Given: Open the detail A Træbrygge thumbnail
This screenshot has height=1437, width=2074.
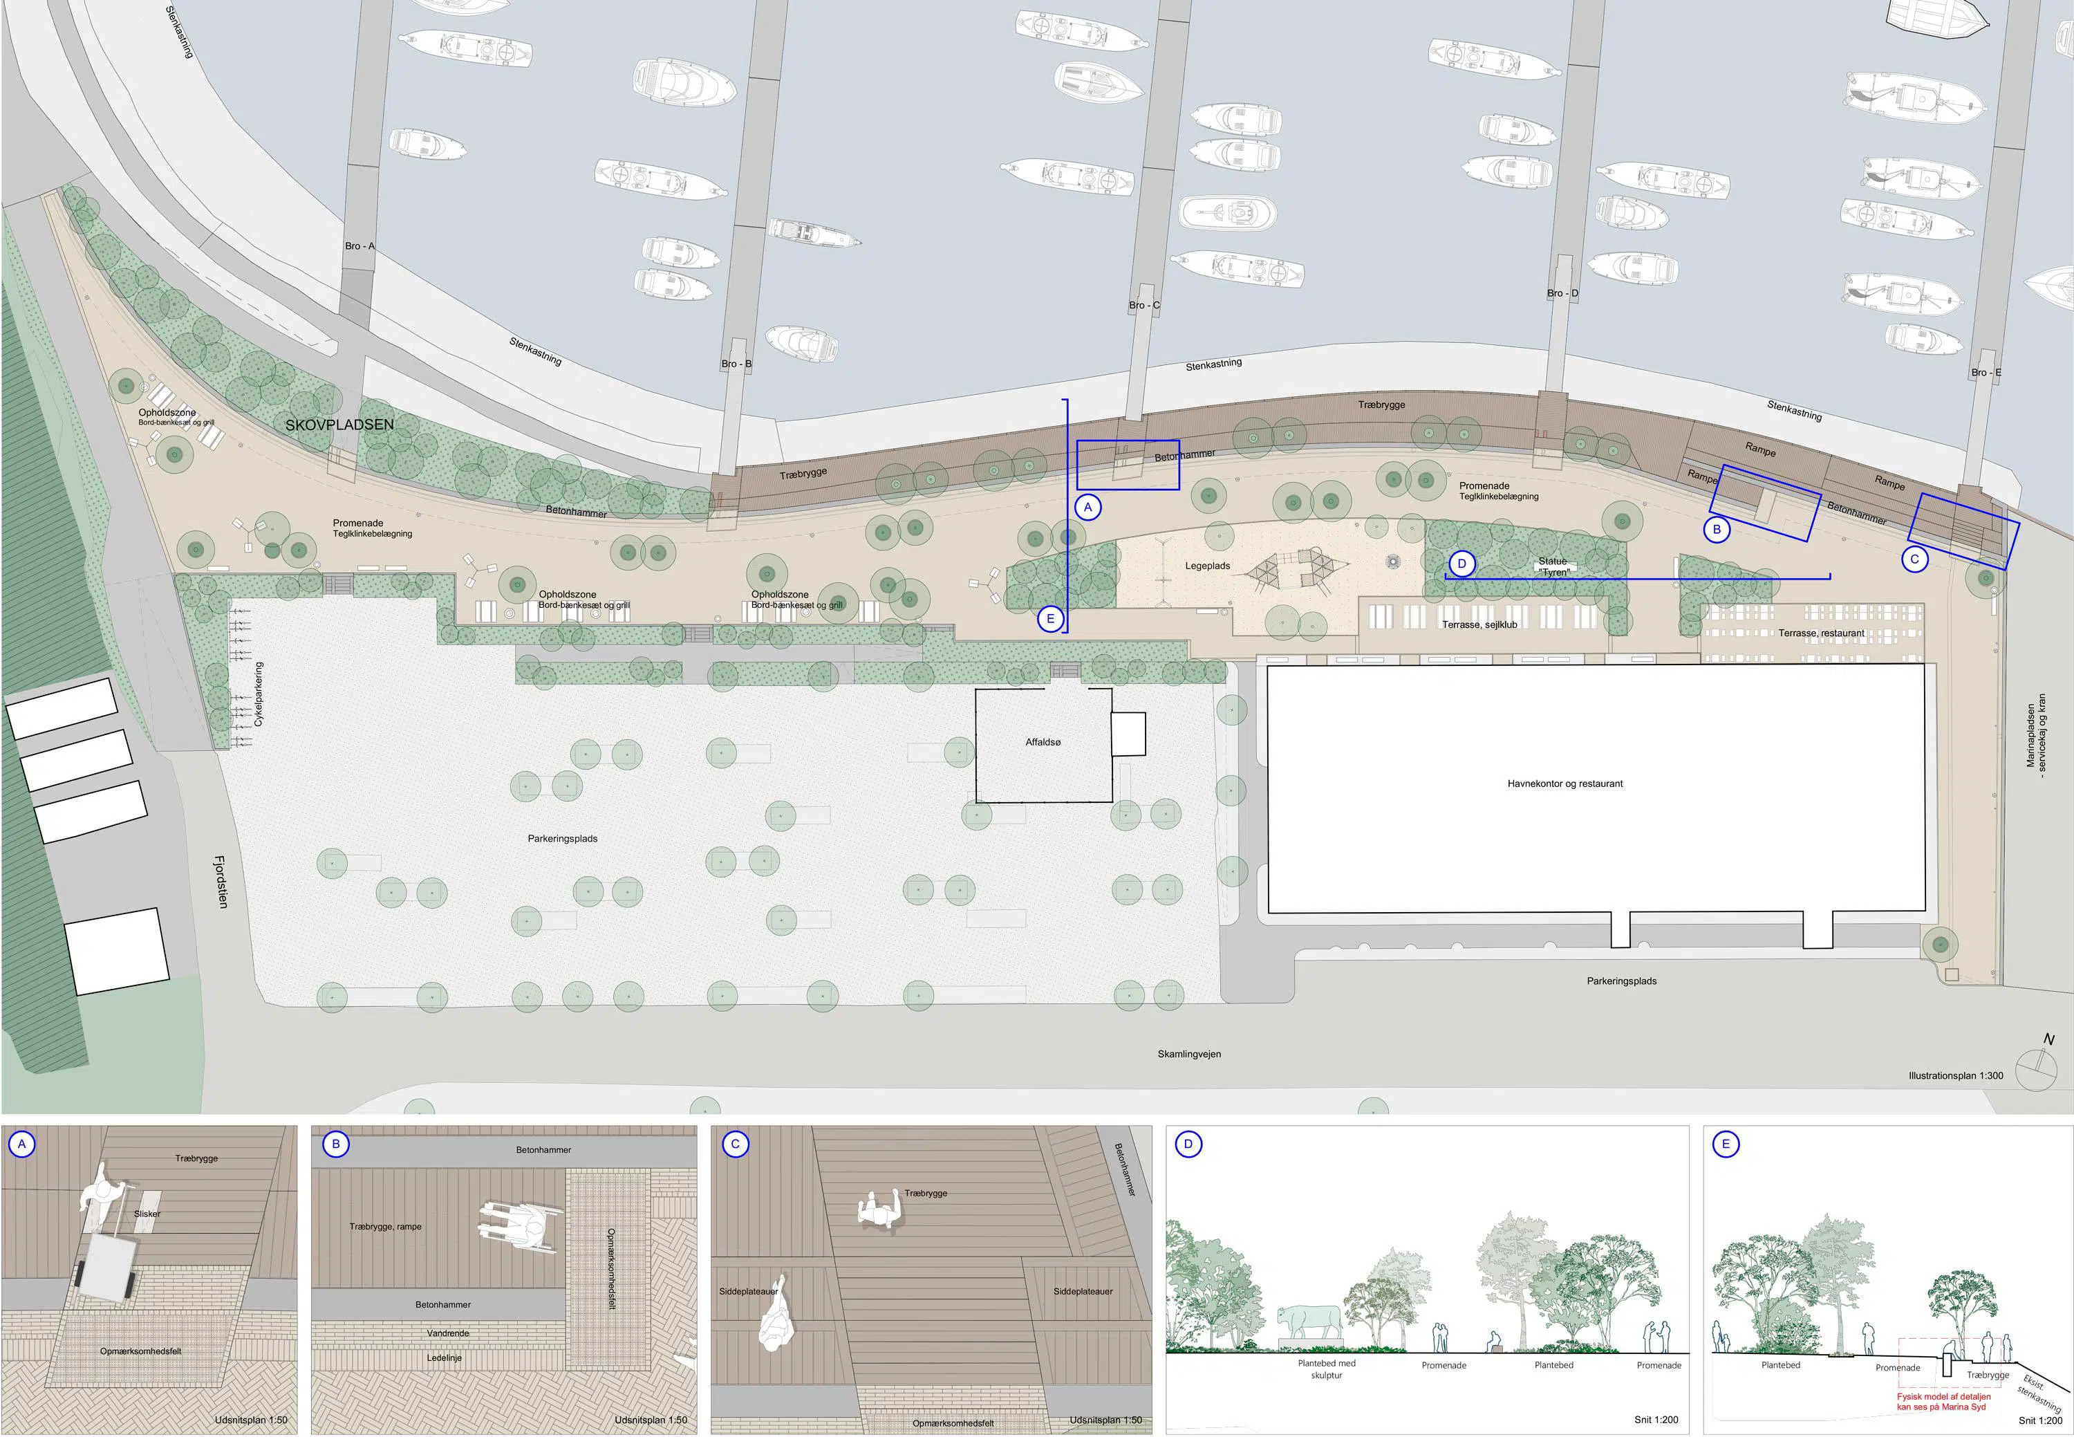Looking at the screenshot, I should tap(149, 1279).
